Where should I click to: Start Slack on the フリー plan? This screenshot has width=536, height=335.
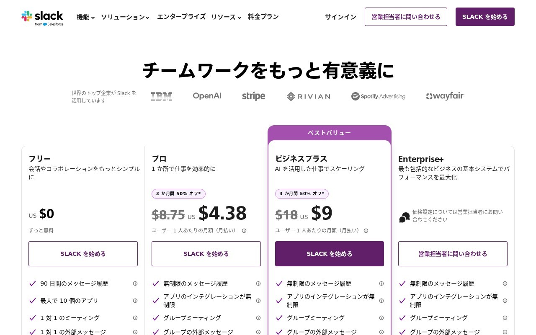83,254
